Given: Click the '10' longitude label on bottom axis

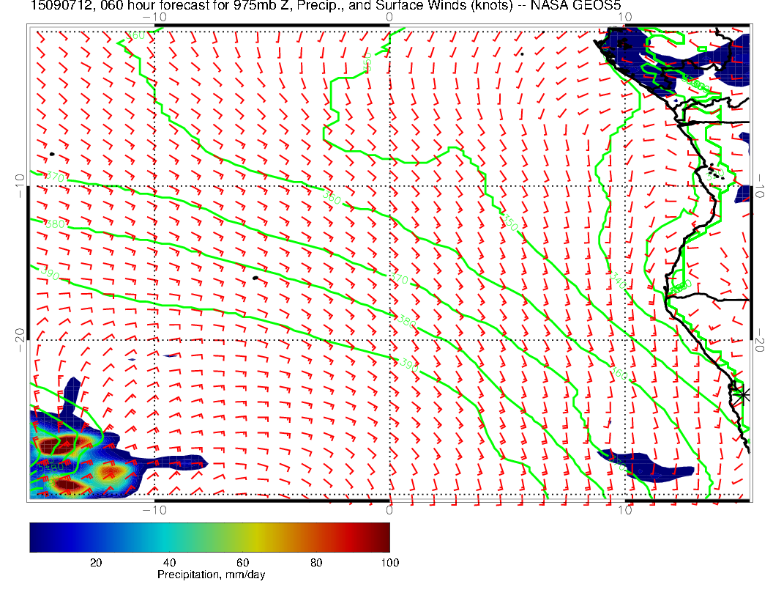Looking at the screenshot, I should 624,509.
